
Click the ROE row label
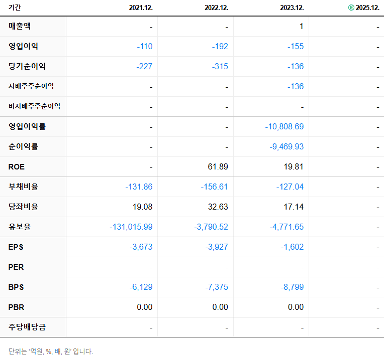[17, 166]
